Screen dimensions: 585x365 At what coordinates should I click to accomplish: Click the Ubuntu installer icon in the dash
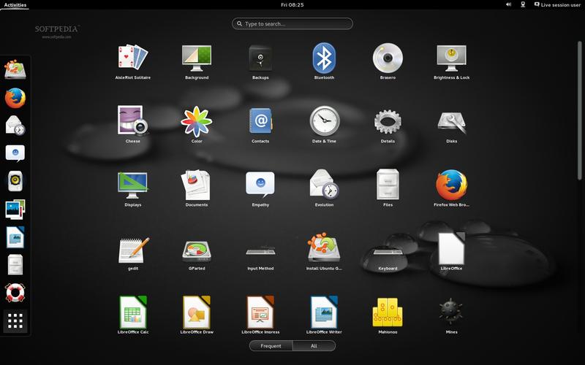(x=15, y=69)
